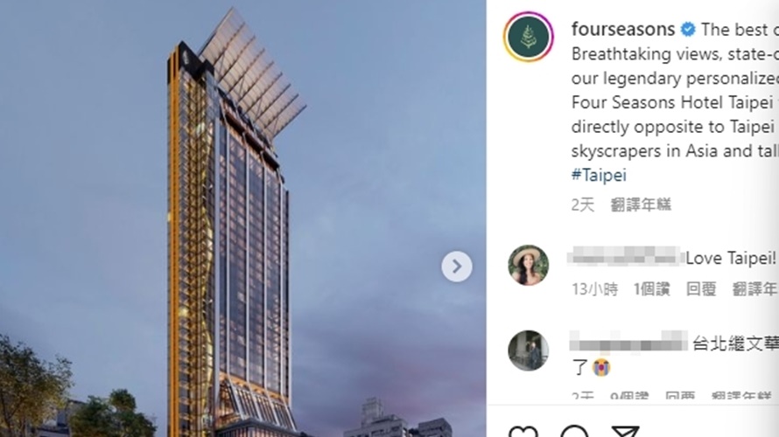This screenshot has height=437, width=779.
Task: Go to next photo with carousel arrow
Action: point(457,267)
